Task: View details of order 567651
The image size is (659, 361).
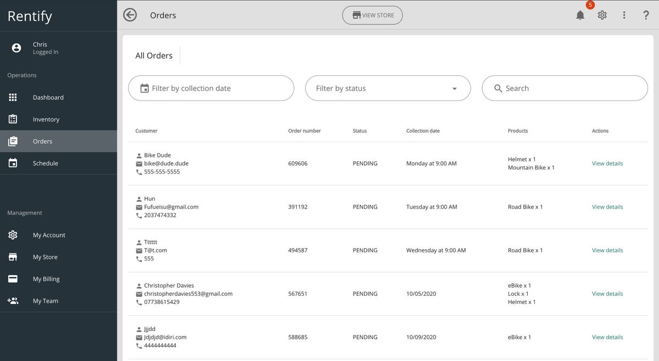Action: [x=607, y=294]
